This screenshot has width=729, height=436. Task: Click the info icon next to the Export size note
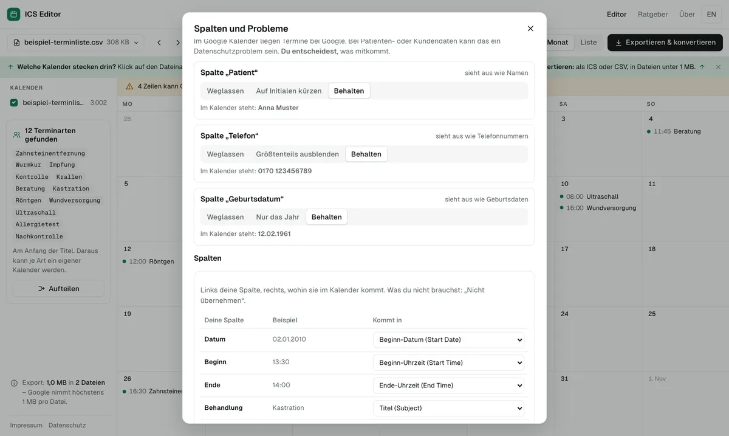pos(14,383)
